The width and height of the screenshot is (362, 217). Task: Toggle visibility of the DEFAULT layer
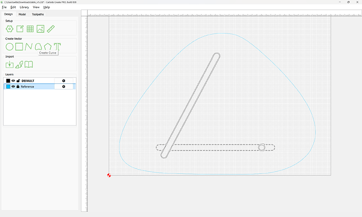(14, 81)
